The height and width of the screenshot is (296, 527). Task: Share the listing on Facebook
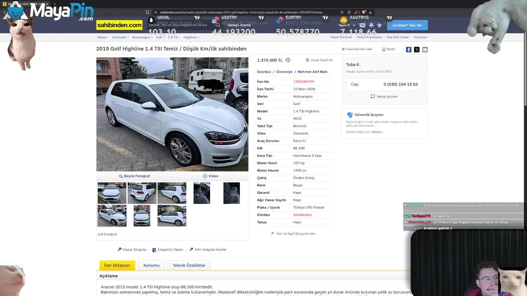408,49
